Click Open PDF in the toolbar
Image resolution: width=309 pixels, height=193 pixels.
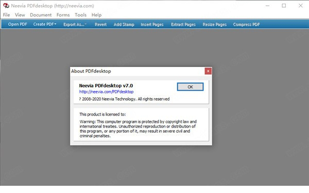click(18, 24)
